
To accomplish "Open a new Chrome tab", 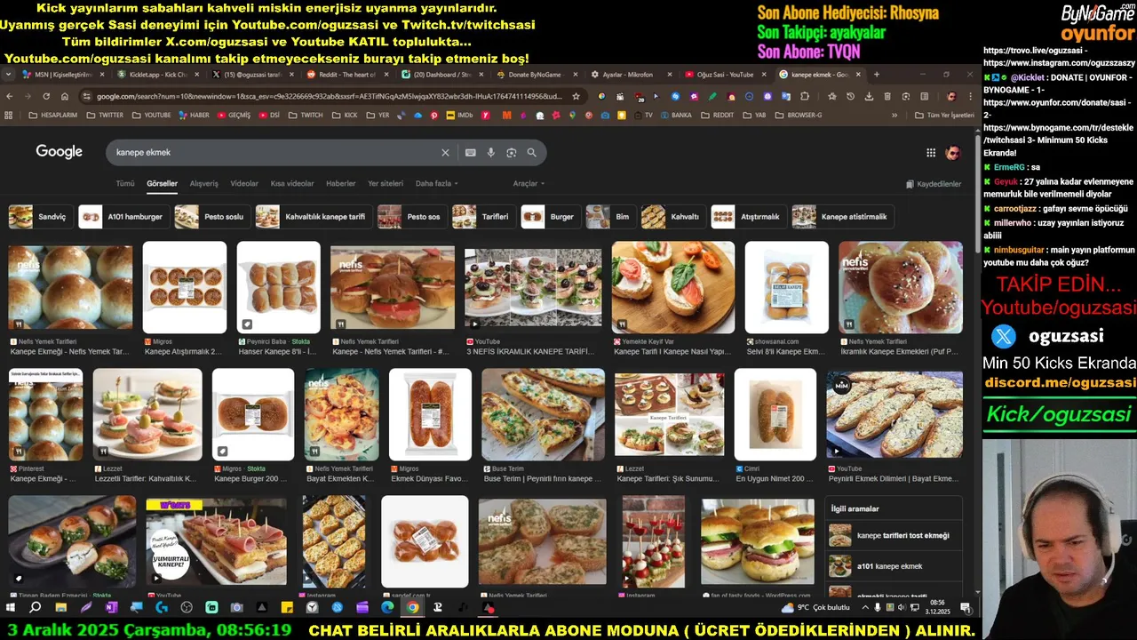I will (x=877, y=75).
